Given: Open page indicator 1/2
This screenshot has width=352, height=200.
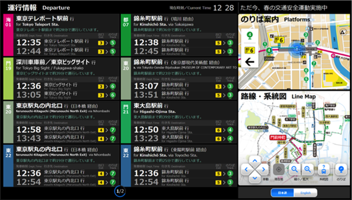Looking at the screenshot, I should click(x=120, y=191).
